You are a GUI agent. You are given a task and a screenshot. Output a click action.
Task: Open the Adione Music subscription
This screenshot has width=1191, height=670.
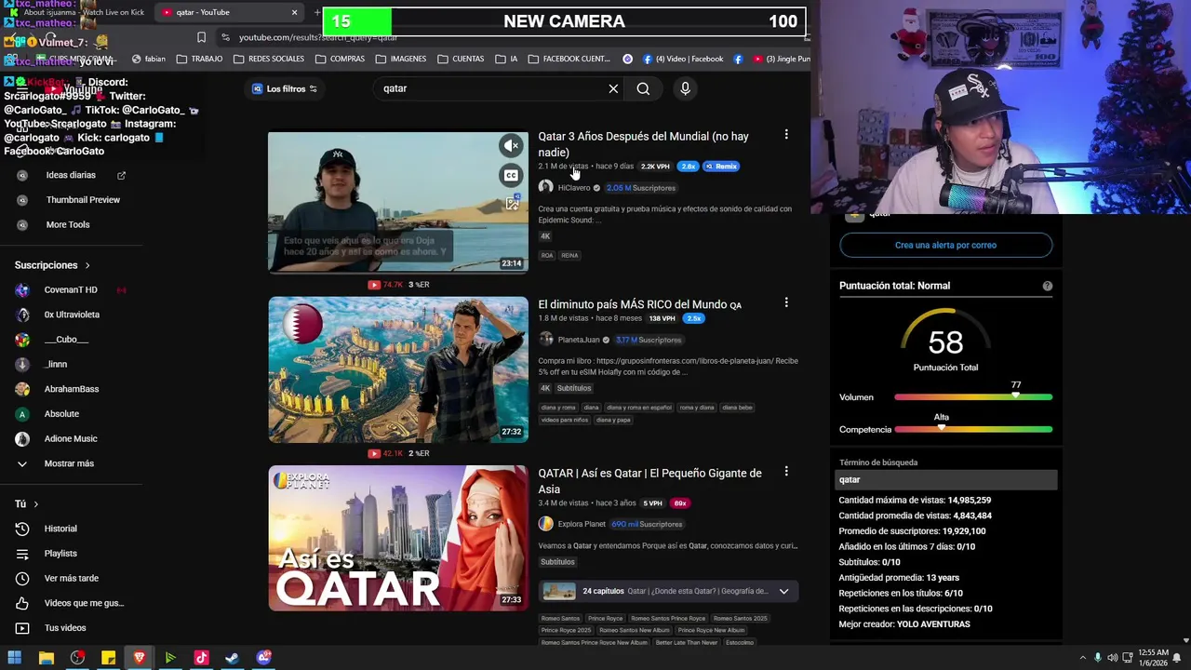pos(71,438)
